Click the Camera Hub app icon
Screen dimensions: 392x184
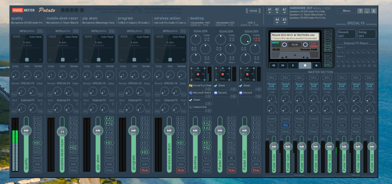pos(191,107)
